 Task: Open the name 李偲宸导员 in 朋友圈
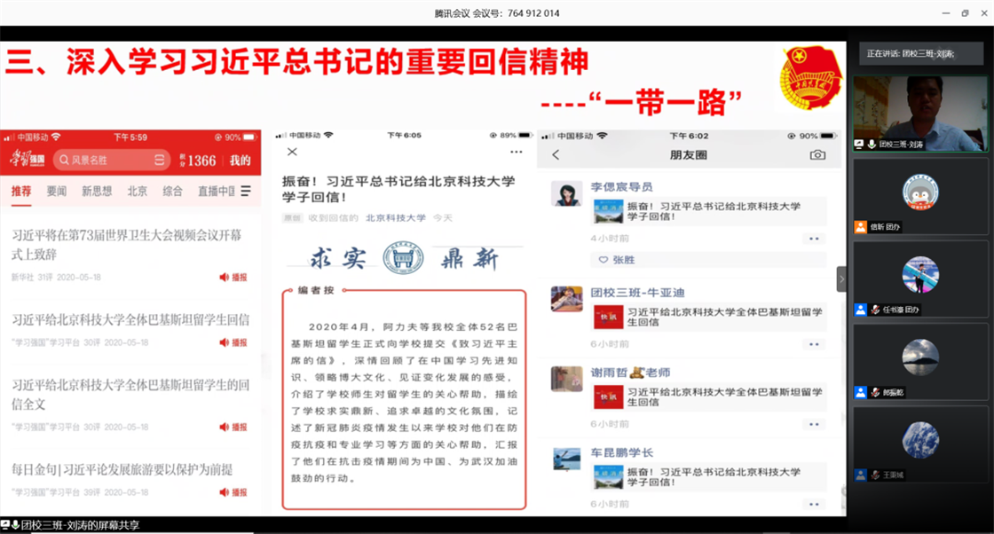tap(622, 187)
